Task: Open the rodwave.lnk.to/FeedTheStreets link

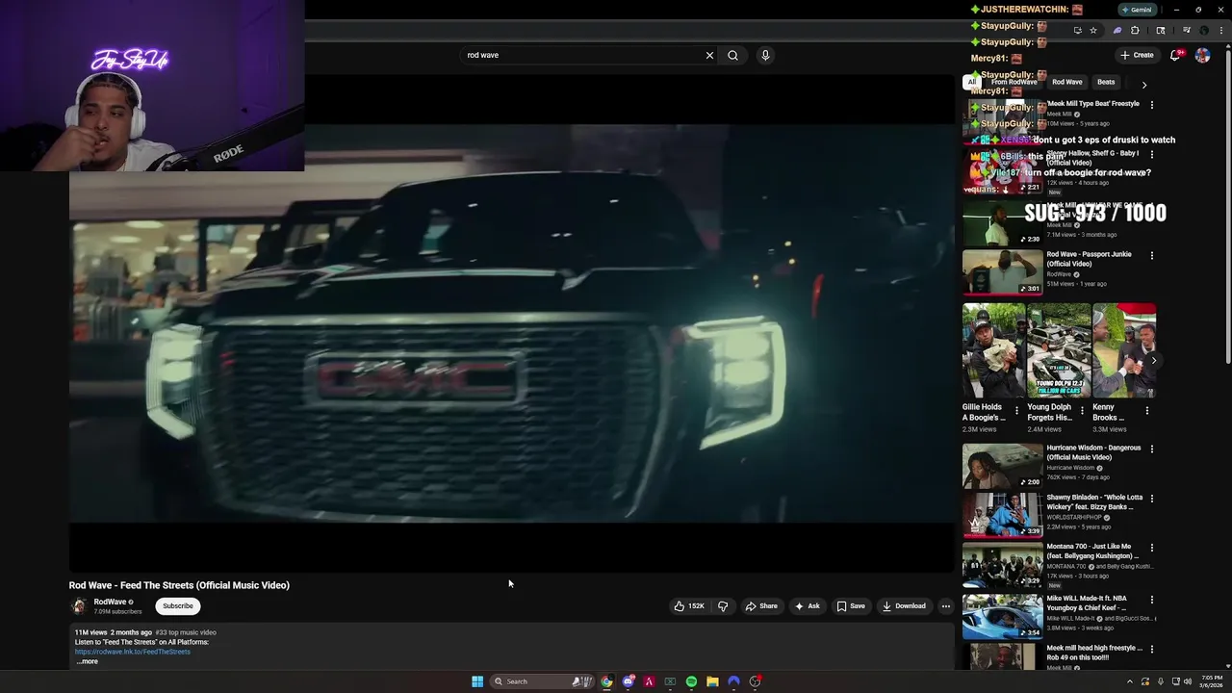Action: click(x=133, y=652)
